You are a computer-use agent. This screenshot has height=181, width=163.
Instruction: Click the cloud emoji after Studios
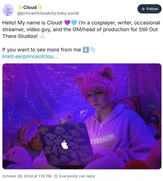pos(42,36)
